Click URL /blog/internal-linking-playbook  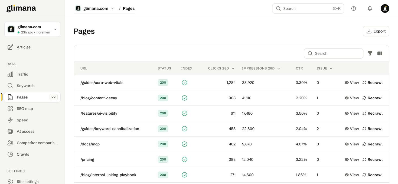(x=108, y=175)
